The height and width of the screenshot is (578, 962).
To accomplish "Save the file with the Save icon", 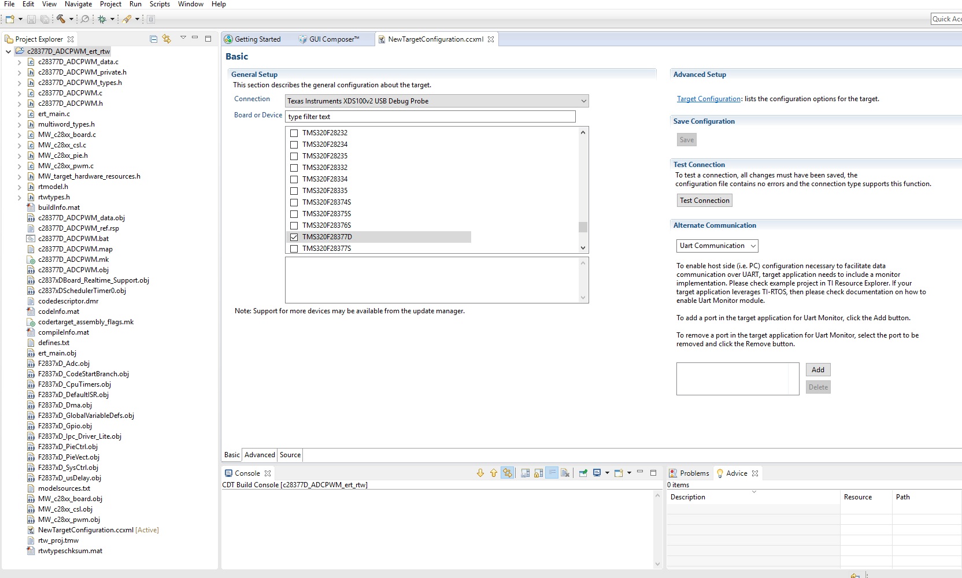I will pos(31,19).
